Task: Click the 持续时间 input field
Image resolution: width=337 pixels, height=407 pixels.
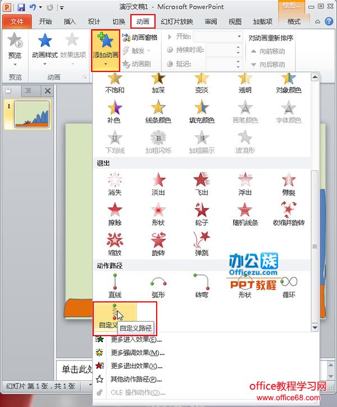Action: [221, 50]
